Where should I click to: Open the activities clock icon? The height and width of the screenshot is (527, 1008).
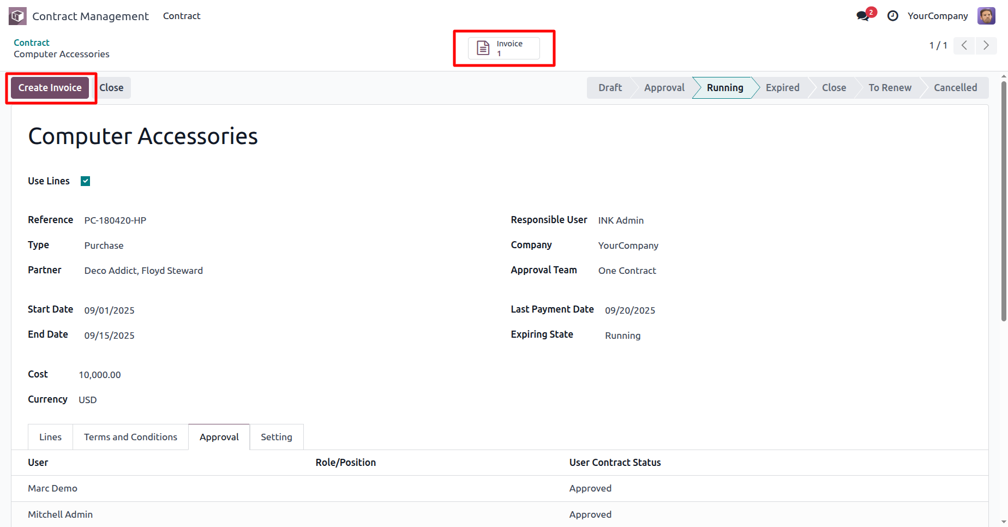[x=893, y=16]
